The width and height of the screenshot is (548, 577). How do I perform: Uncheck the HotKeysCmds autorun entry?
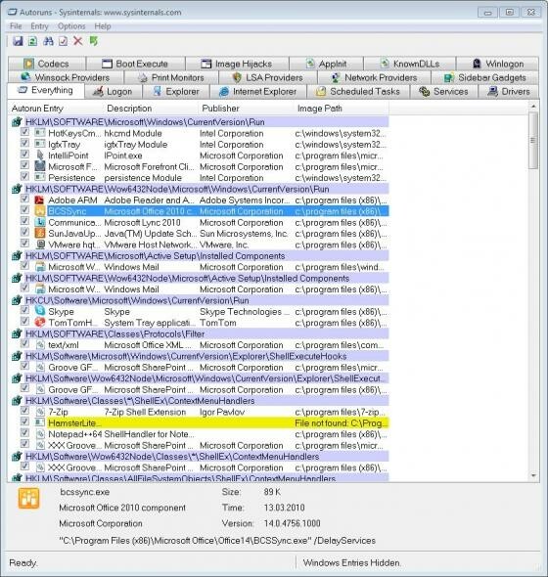tap(24, 132)
